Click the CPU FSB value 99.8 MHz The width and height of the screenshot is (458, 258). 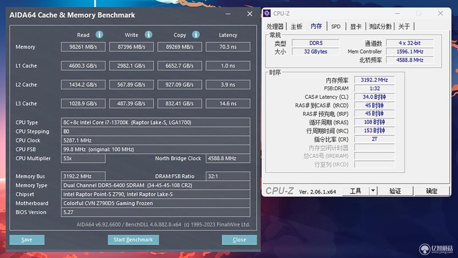point(155,149)
